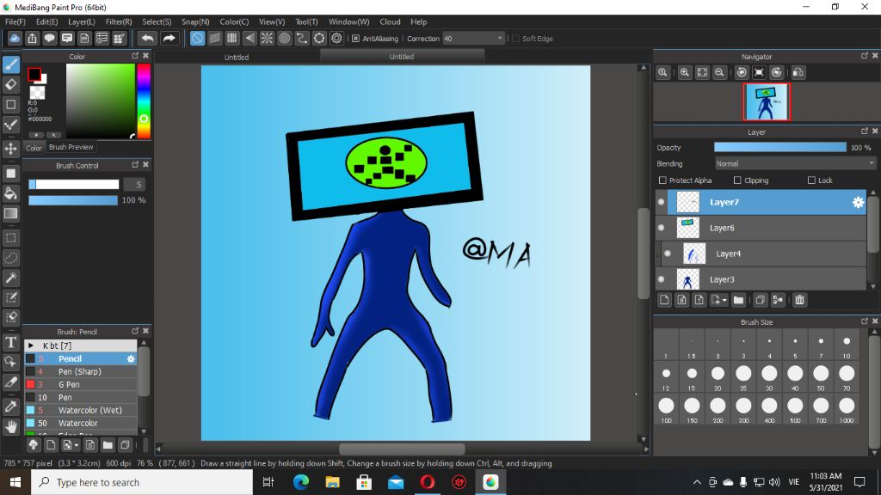The width and height of the screenshot is (881, 495).
Task: Open Microsoft Edge from taskbar
Action: click(x=300, y=482)
